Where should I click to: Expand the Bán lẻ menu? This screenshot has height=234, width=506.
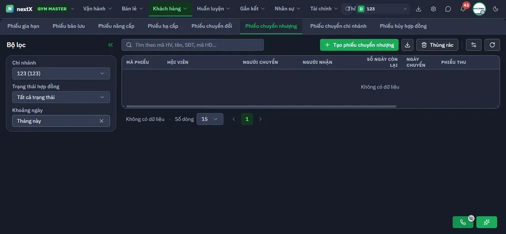click(x=132, y=9)
